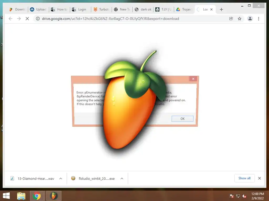Open the Login tab
Screen dimensions: 269x201
(x=80, y=9)
